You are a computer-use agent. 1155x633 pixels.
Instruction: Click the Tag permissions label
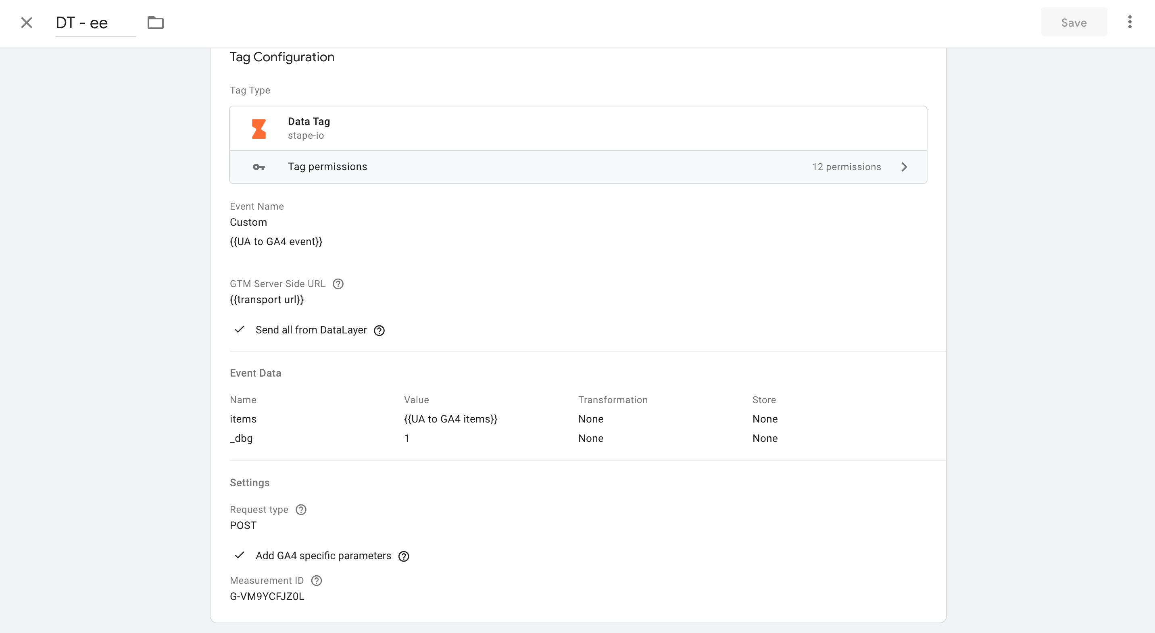pos(327,167)
